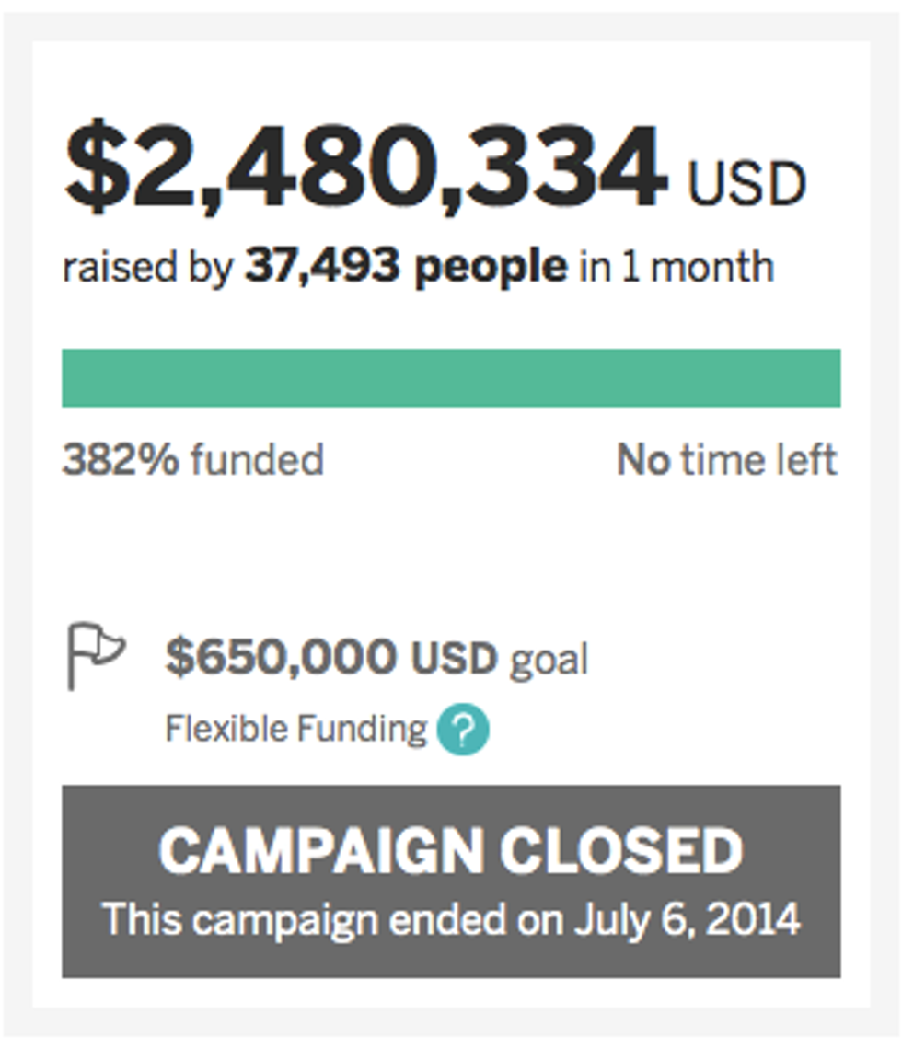Select the "in 1 month" duration text
The height and width of the screenshot is (1048, 902).
676,268
